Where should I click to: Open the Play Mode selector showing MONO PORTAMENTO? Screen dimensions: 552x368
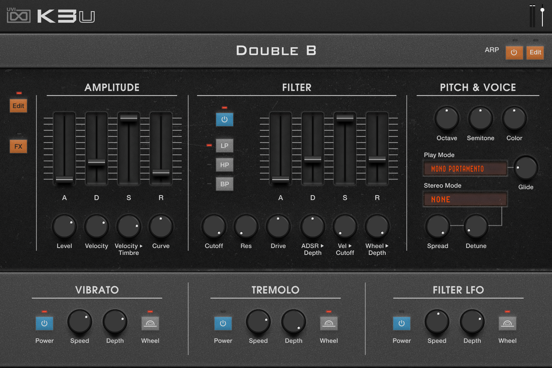465,168
